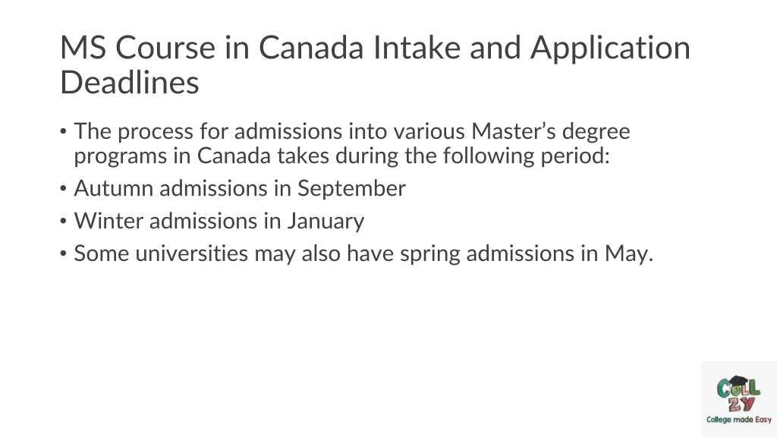777x437 pixels.
Task: Click the bullet marker before 'The process'
Action: tap(63, 132)
